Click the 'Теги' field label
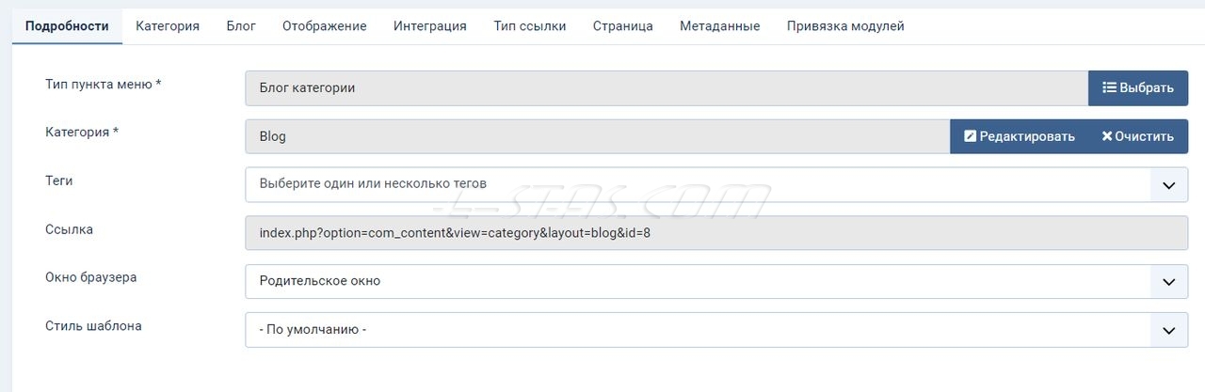Image resolution: width=1205 pixels, height=392 pixels. pos(58,180)
